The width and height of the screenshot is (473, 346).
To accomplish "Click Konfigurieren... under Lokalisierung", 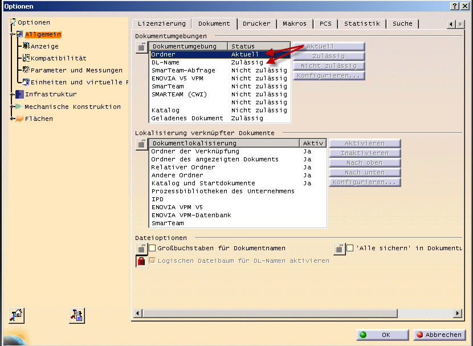I will [365, 182].
